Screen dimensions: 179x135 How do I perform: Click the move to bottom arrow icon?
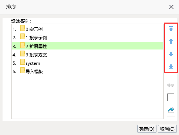[171, 67]
